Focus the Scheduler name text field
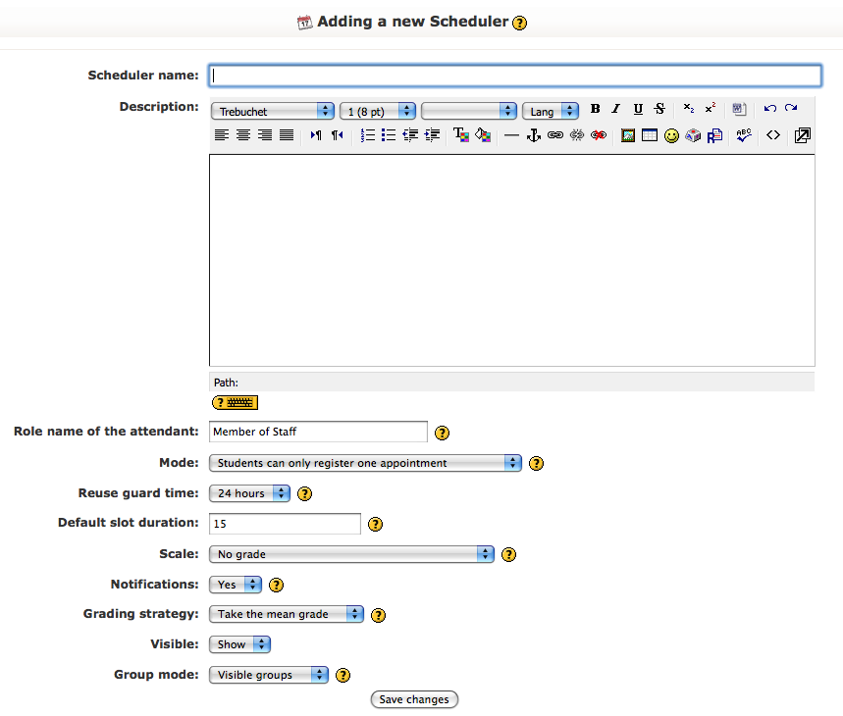This screenshot has width=843, height=716. 515,76
